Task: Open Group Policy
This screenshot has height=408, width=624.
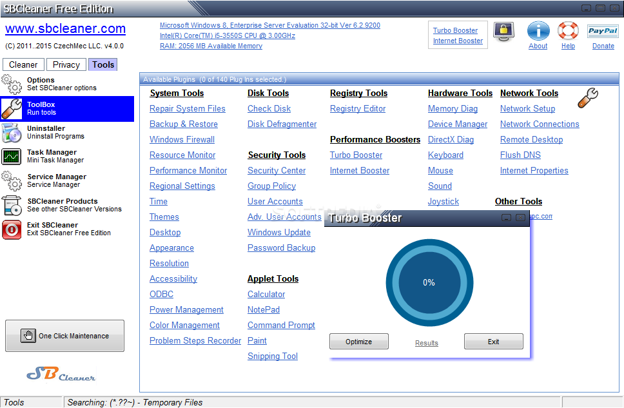Action: [272, 186]
